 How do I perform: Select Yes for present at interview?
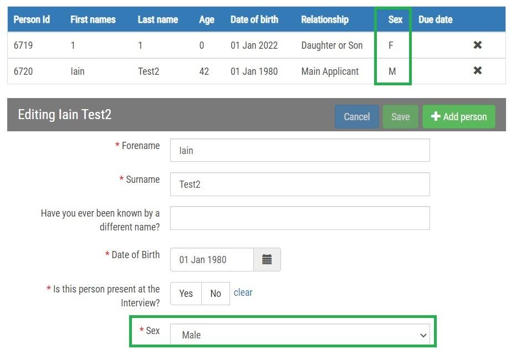(186, 294)
